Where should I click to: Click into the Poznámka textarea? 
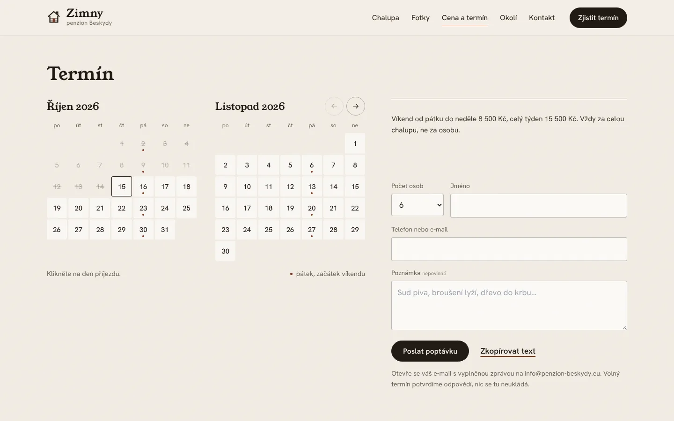coord(509,305)
